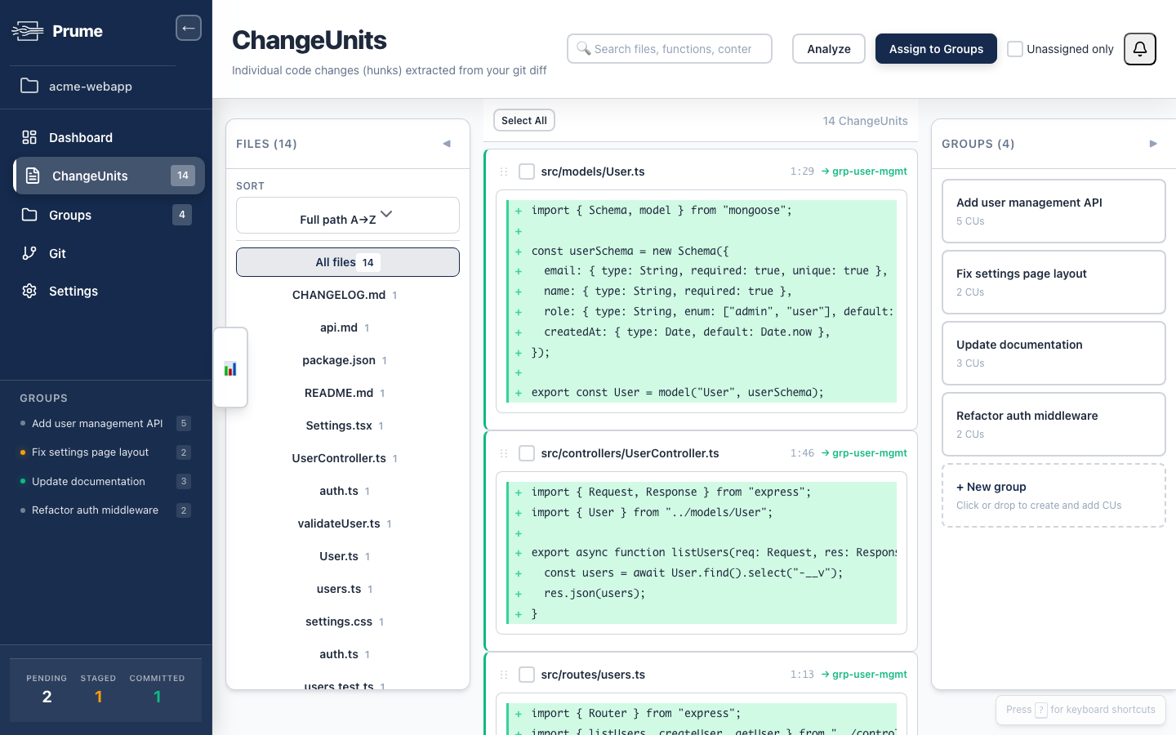Collapse the Files panel arrow
The height and width of the screenshot is (735, 1176).
click(447, 144)
